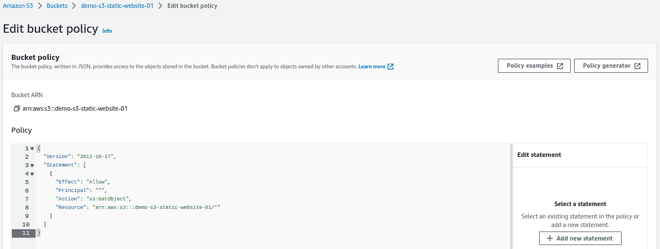Open Policy examples
The height and width of the screenshot is (249, 660).
pos(534,66)
